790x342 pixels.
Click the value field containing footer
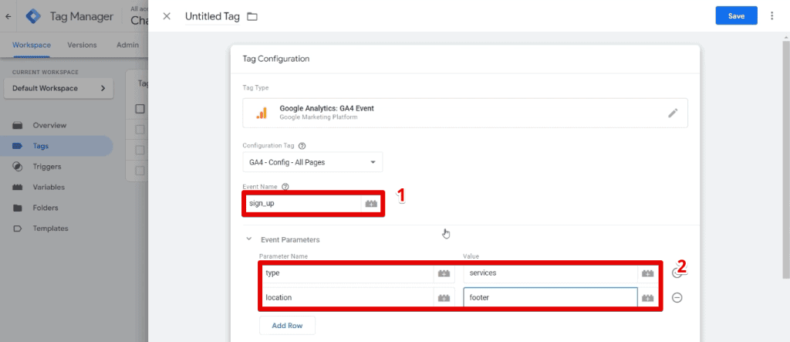click(551, 298)
